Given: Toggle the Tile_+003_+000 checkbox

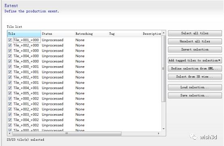Looking at the screenshot, I should (10, 50).
